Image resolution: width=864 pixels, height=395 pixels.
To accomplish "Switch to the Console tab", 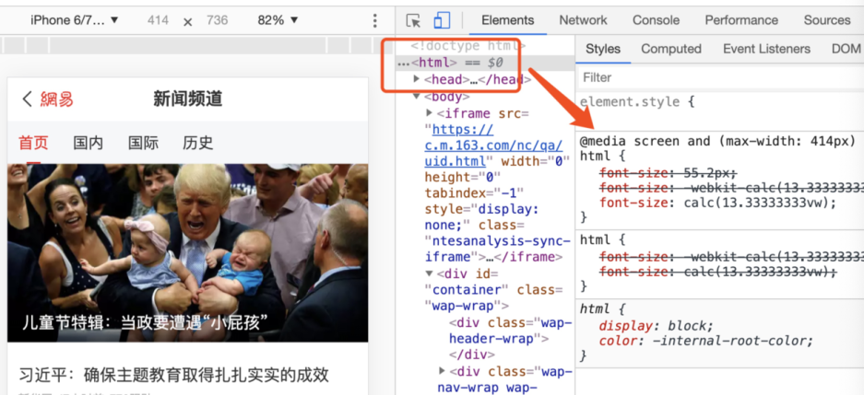I will tap(656, 20).
